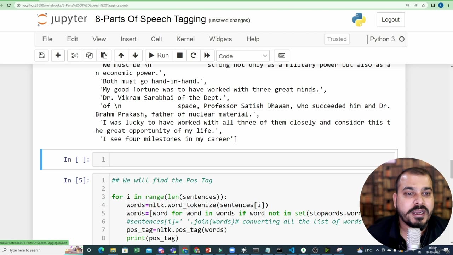Image resolution: width=453 pixels, height=255 pixels.
Task: Open the View menu
Action: click(99, 39)
